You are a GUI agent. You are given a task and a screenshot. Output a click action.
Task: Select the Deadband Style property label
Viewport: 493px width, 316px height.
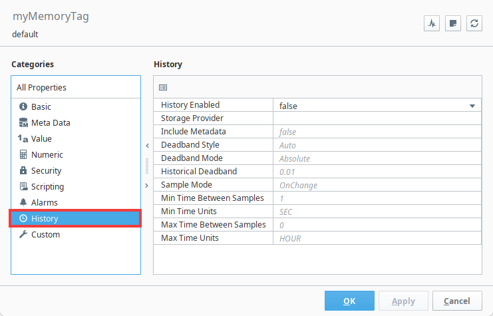coord(190,144)
